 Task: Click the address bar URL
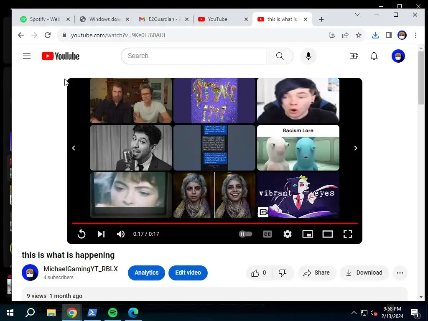coord(118,35)
